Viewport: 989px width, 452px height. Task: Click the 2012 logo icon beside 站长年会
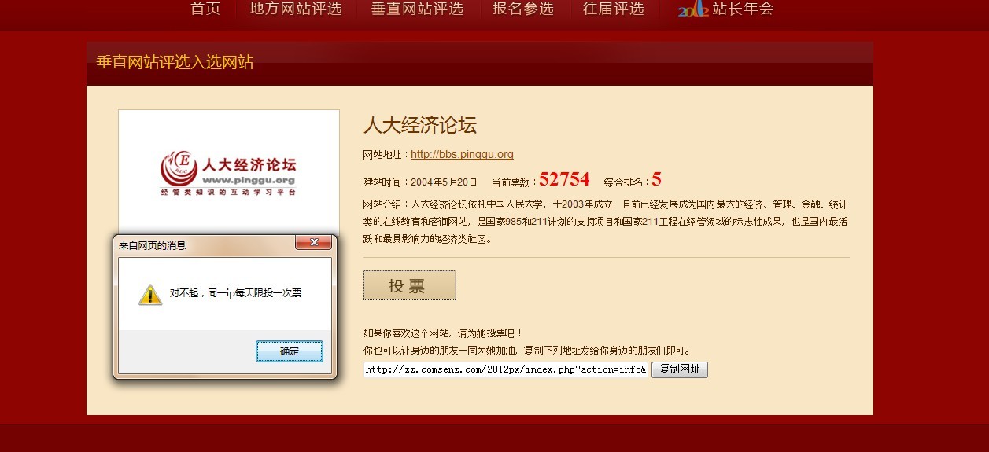693,9
